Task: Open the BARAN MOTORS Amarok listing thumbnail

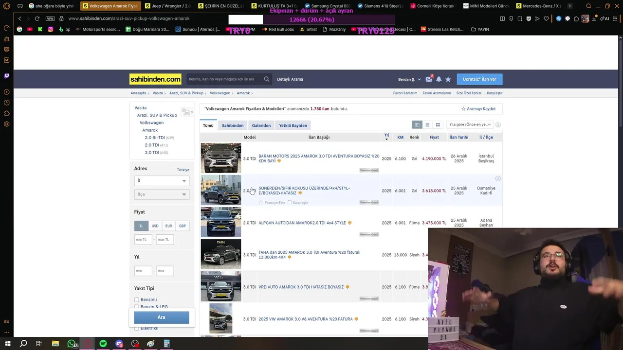Action: [221, 158]
